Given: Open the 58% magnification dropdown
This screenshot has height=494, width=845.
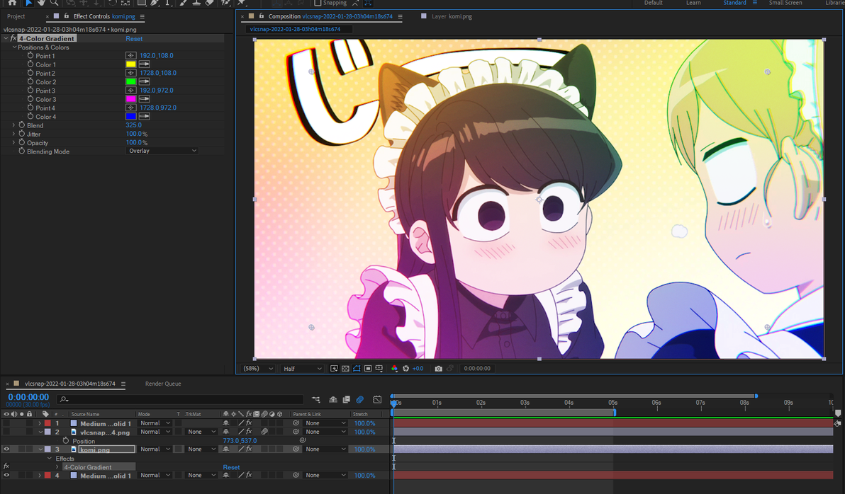Looking at the screenshot, I should (x=257, y=369).
